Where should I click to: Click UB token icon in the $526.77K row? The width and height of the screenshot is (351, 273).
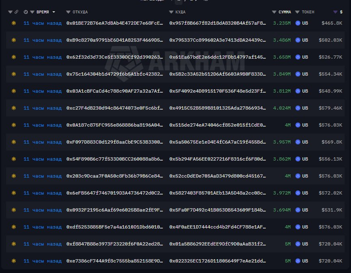coord(298,57)
